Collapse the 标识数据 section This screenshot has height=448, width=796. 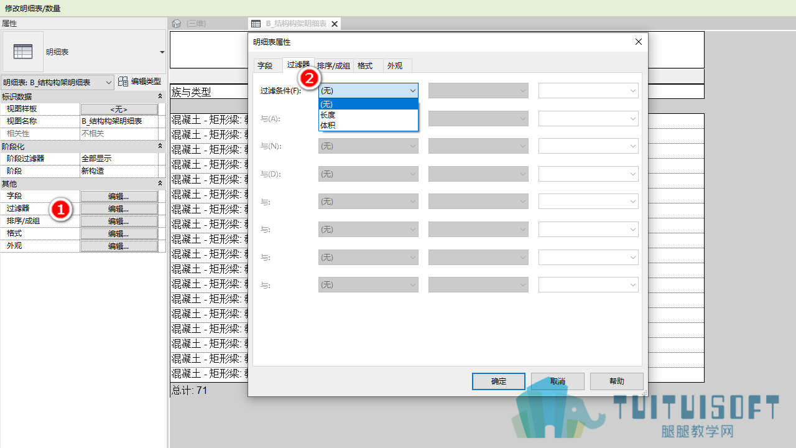(160, 96)
